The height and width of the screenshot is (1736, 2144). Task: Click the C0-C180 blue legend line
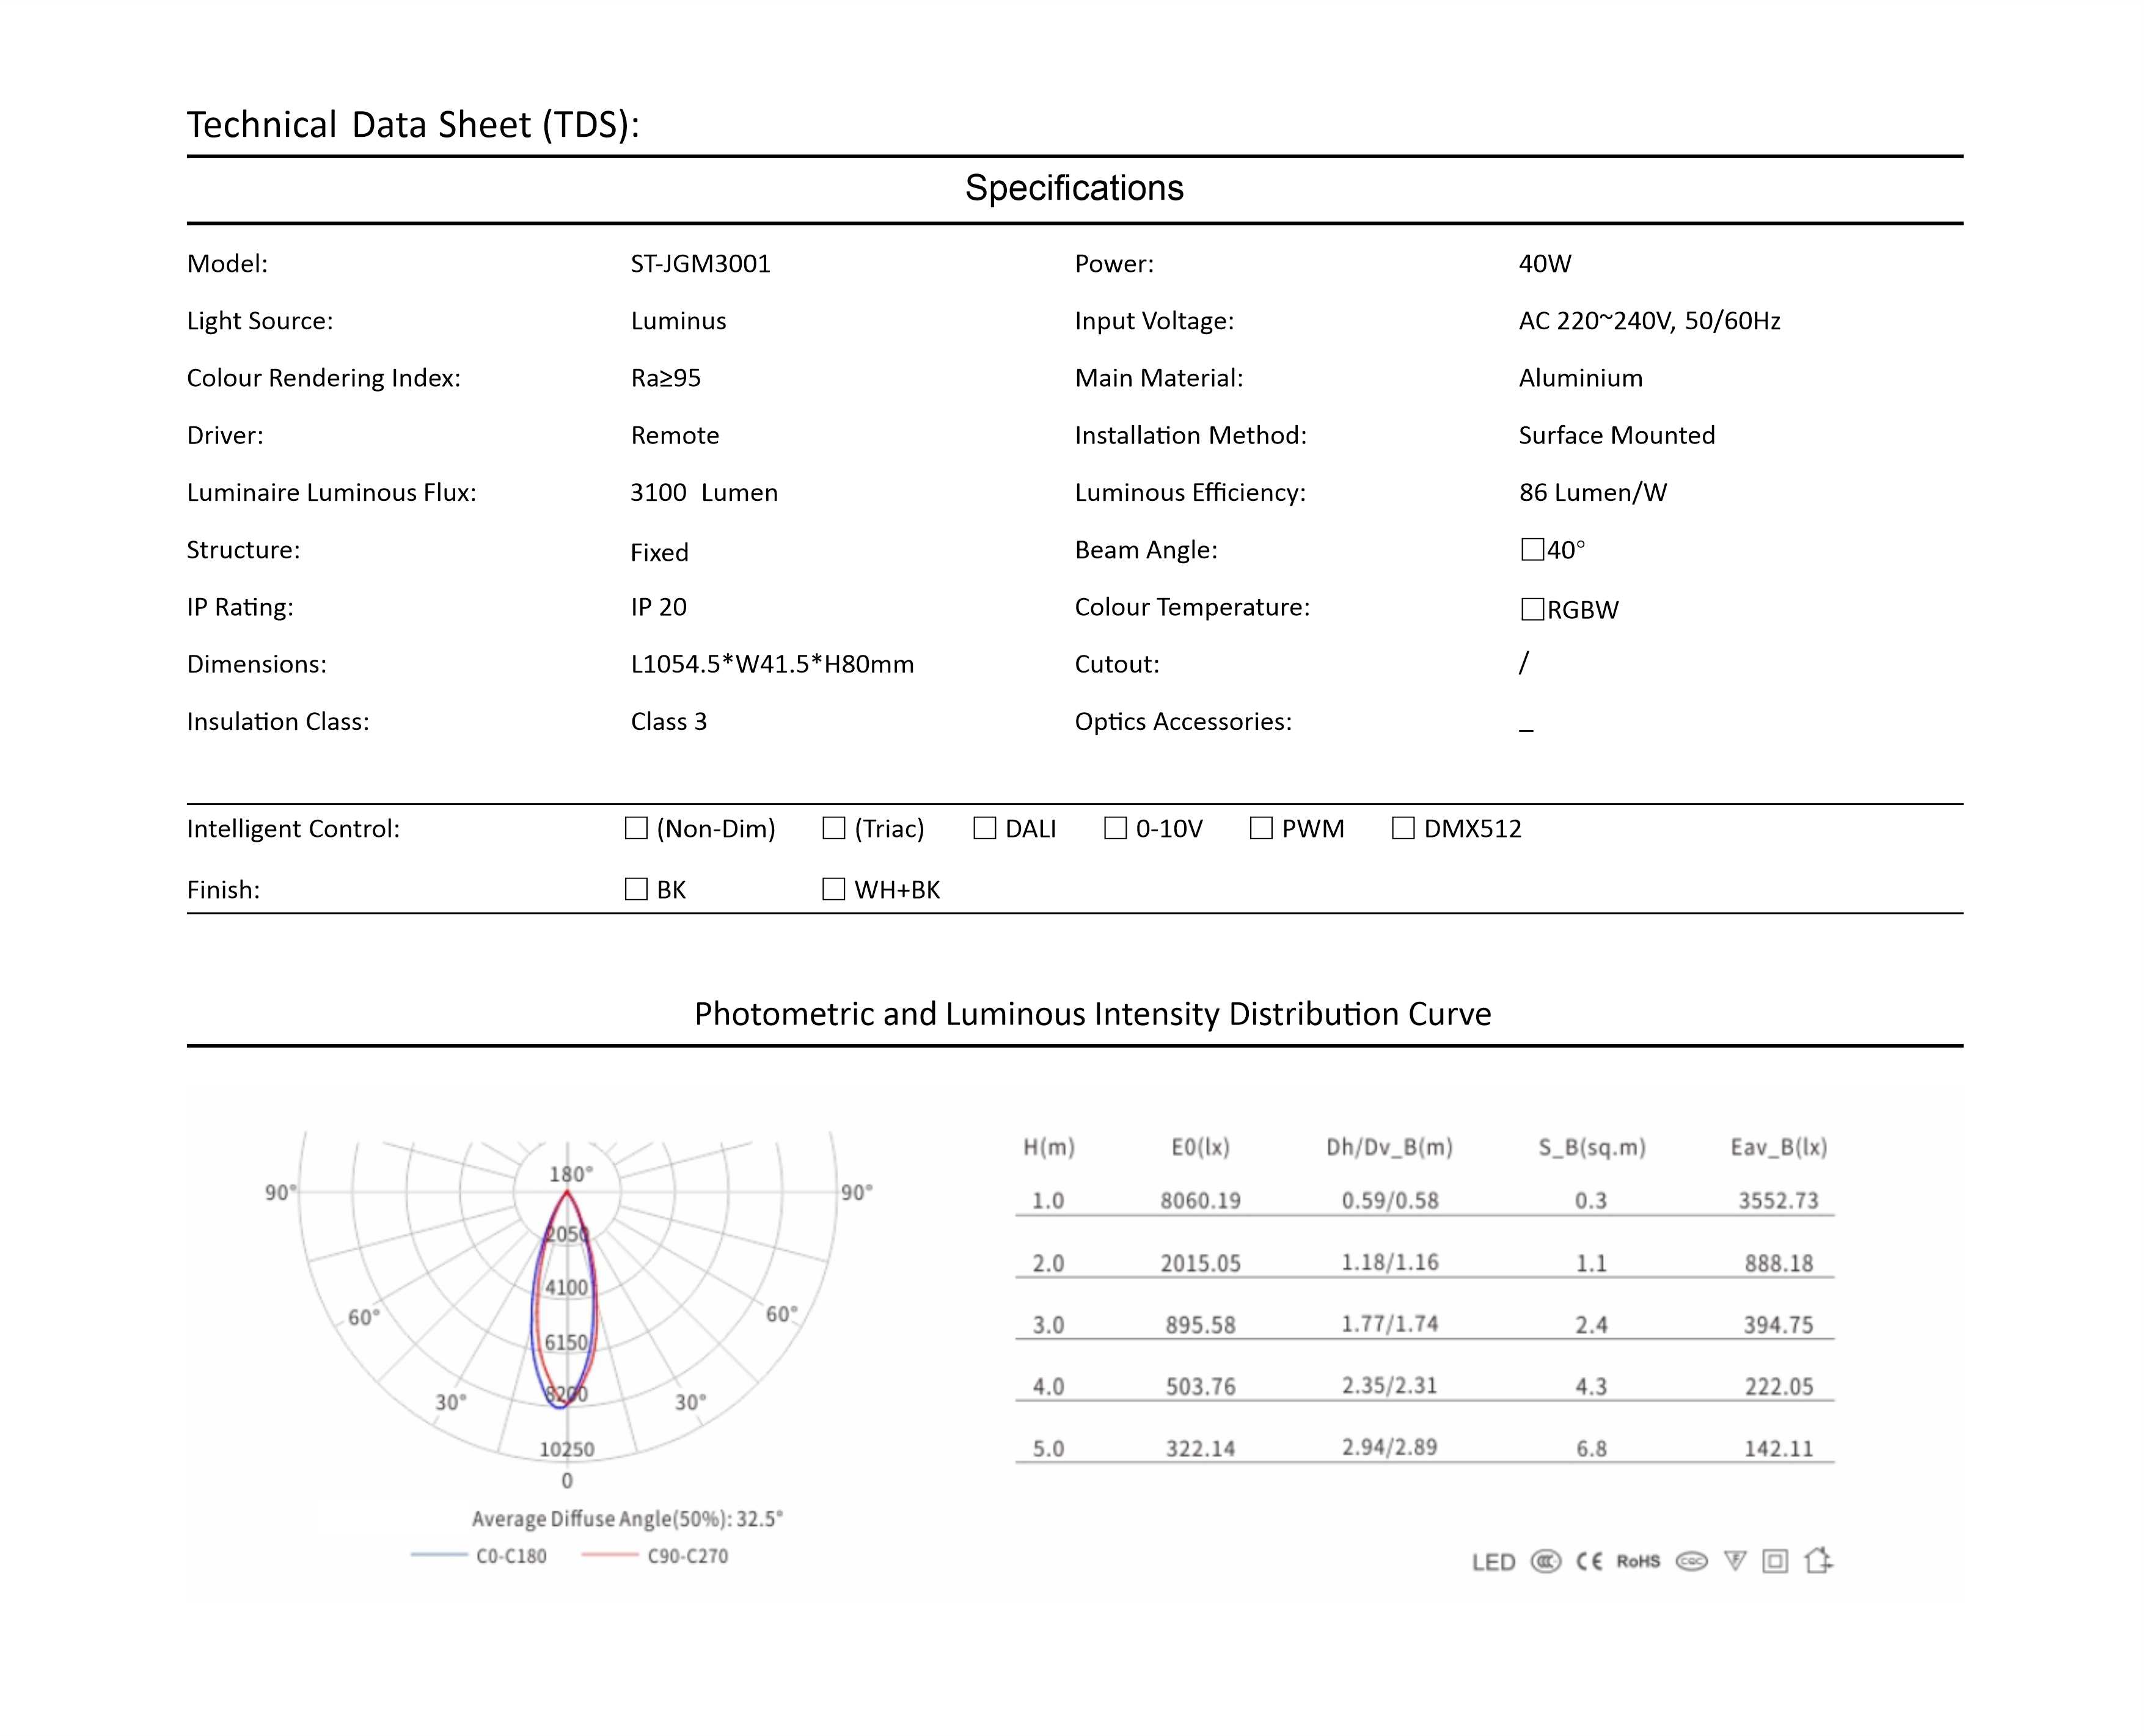tap(439, 1555)
